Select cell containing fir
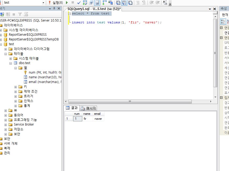Image resolution: width=229 pixels, height=171 pixels. pyautogui.click(x=88, y=119)
